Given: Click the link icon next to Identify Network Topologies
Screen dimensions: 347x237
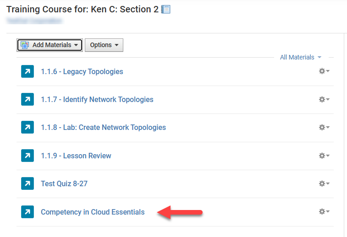Looking at the screenshot, I should 28,99.
